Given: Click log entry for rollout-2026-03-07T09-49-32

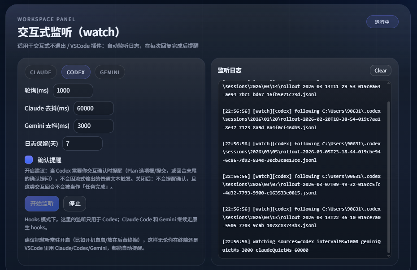Looking at the screenshot, I should (301, 185).
